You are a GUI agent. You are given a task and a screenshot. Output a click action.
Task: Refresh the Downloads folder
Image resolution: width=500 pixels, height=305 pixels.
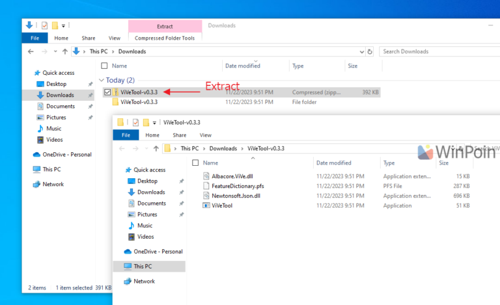(x=370, y=51)
